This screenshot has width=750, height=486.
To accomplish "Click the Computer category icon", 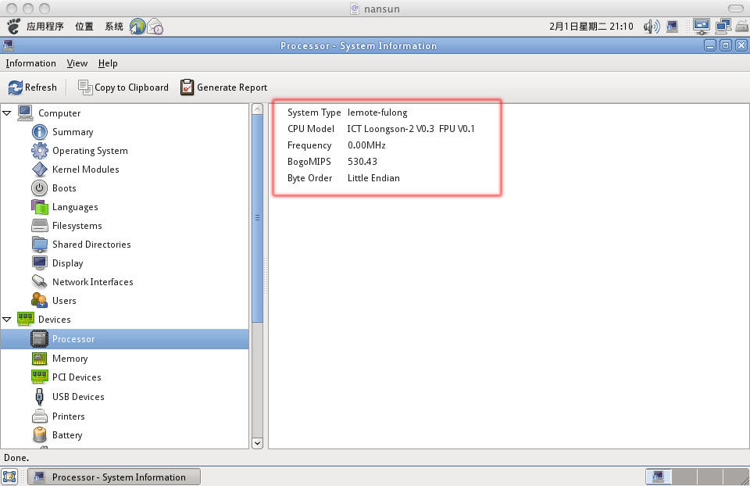I will (x=25, y=113).
